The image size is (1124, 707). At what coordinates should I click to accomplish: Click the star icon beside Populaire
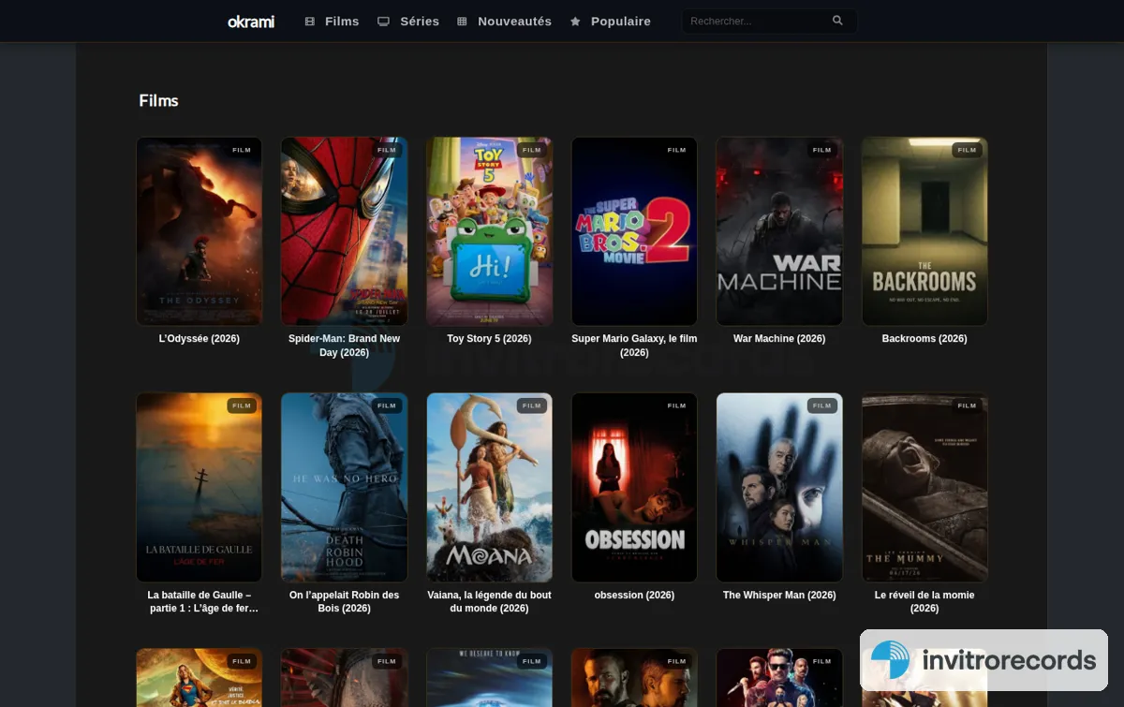click(x=575, y=22)
